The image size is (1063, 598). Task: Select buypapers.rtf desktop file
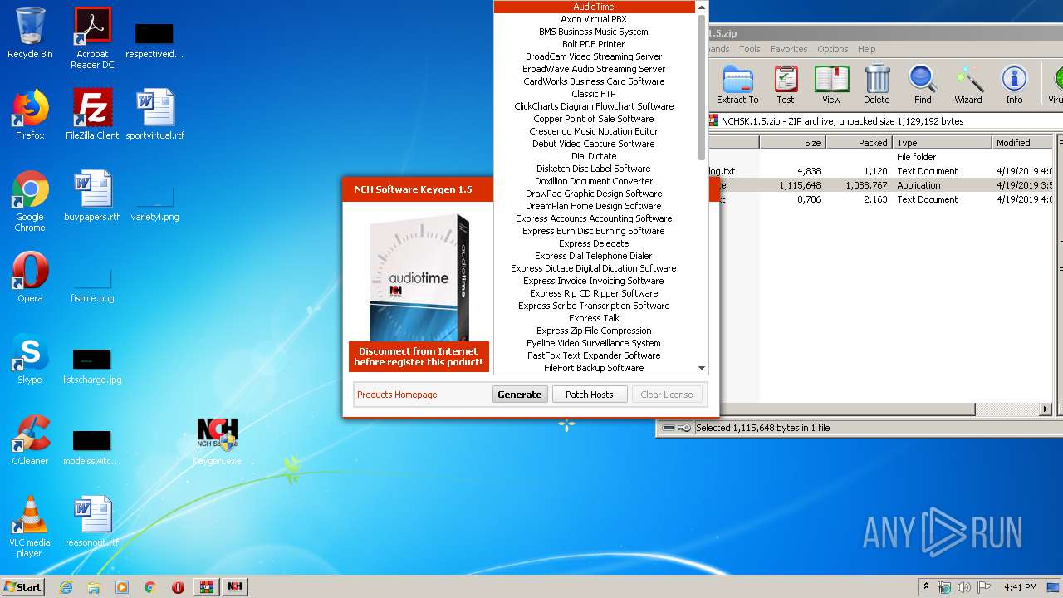[92, 196]
